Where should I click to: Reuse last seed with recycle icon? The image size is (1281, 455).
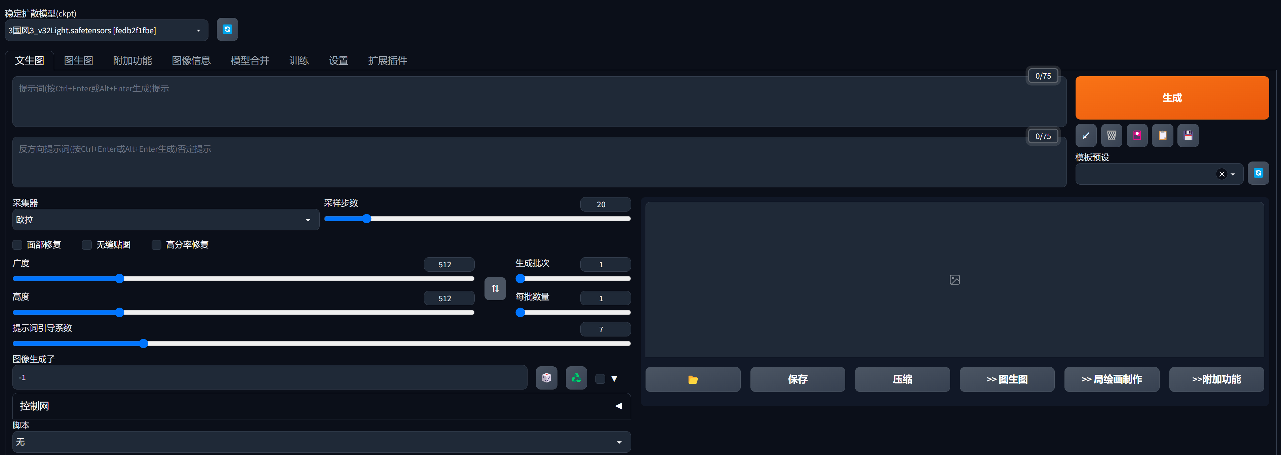[x=576, y=378]
